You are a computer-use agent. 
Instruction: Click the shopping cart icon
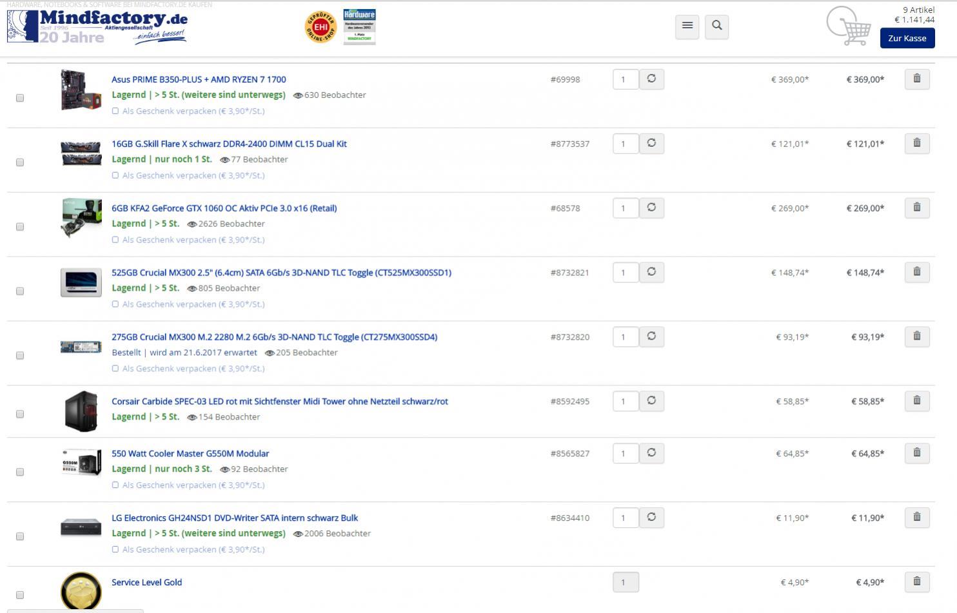pos(849,26)
